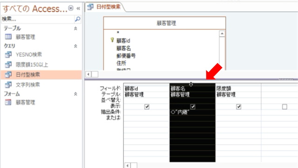Uncheck the 表示 checkbox for 限度額 column
Screen dimensions: 298x168
click(x=239, y=107)
